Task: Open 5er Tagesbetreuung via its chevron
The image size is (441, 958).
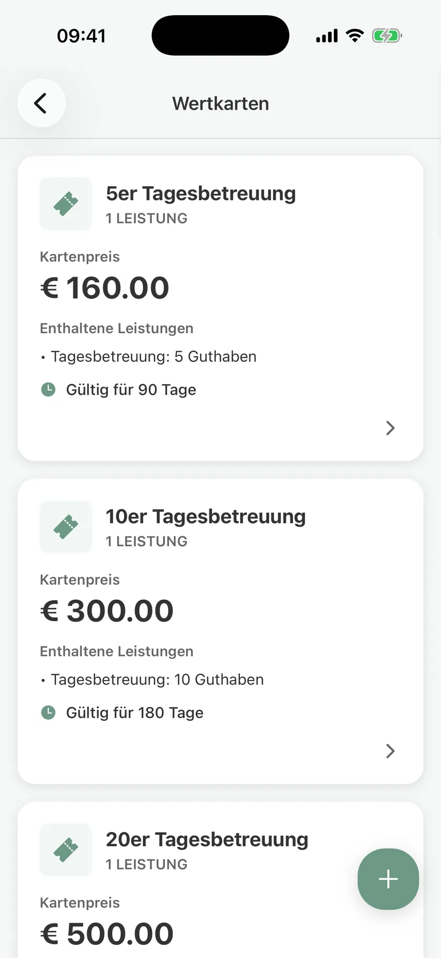Action: tap(390, 428)
